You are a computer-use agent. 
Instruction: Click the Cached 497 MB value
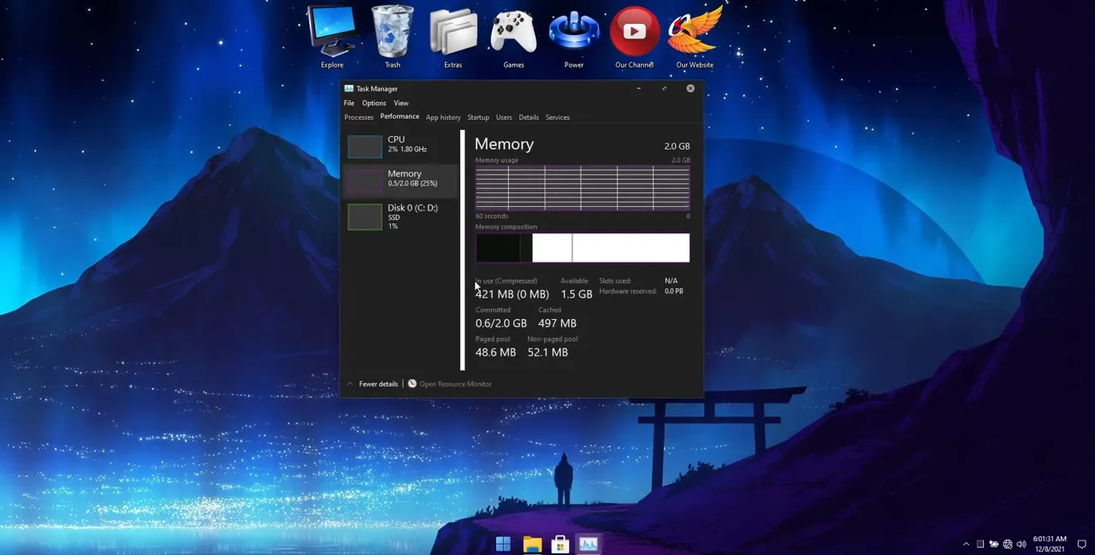(x=557, y=323)
